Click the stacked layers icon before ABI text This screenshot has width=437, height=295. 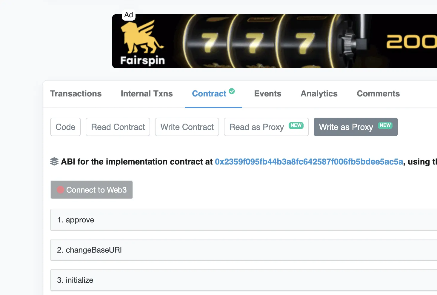coord(54,162)
